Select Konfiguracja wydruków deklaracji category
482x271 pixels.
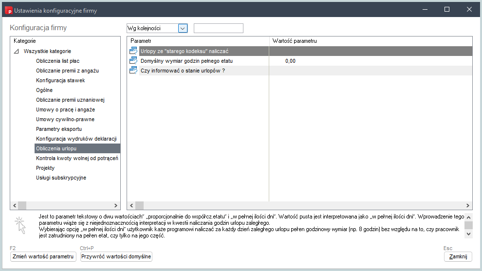[x=76, y=139]
